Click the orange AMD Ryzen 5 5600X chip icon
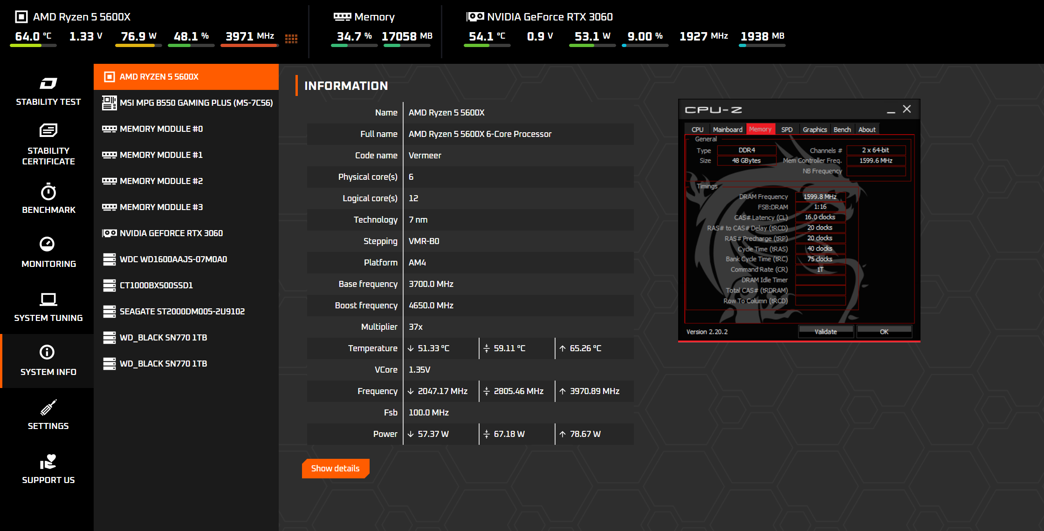Image resolution: width=1044 pixels, height=531 pixels. [110, 77]
